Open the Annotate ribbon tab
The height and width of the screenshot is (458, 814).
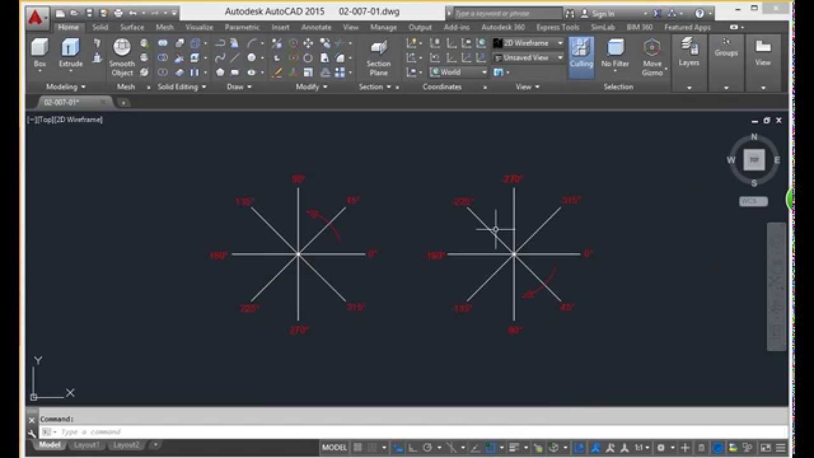coord(316,27)
